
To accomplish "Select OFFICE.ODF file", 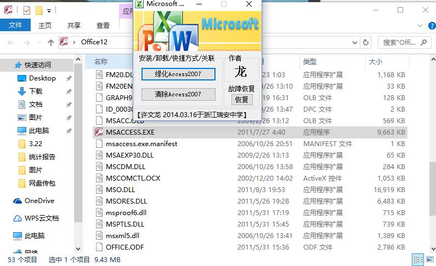I will [124, 247].
